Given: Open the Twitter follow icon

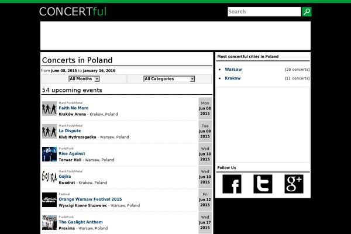Looking at the screenshot, I should point(263,184).
